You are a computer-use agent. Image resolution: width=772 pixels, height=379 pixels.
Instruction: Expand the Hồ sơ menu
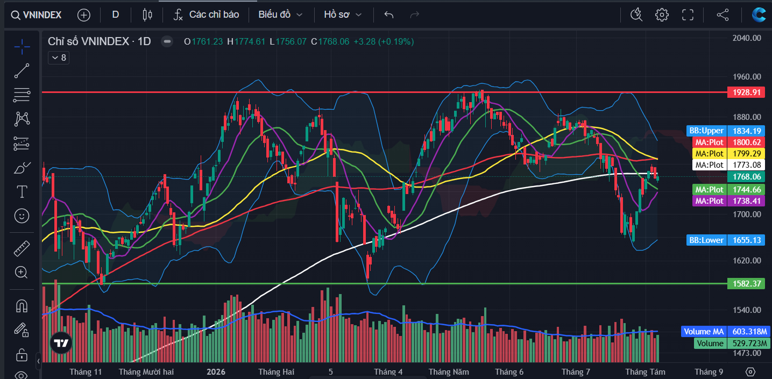(x=343, y=15)
